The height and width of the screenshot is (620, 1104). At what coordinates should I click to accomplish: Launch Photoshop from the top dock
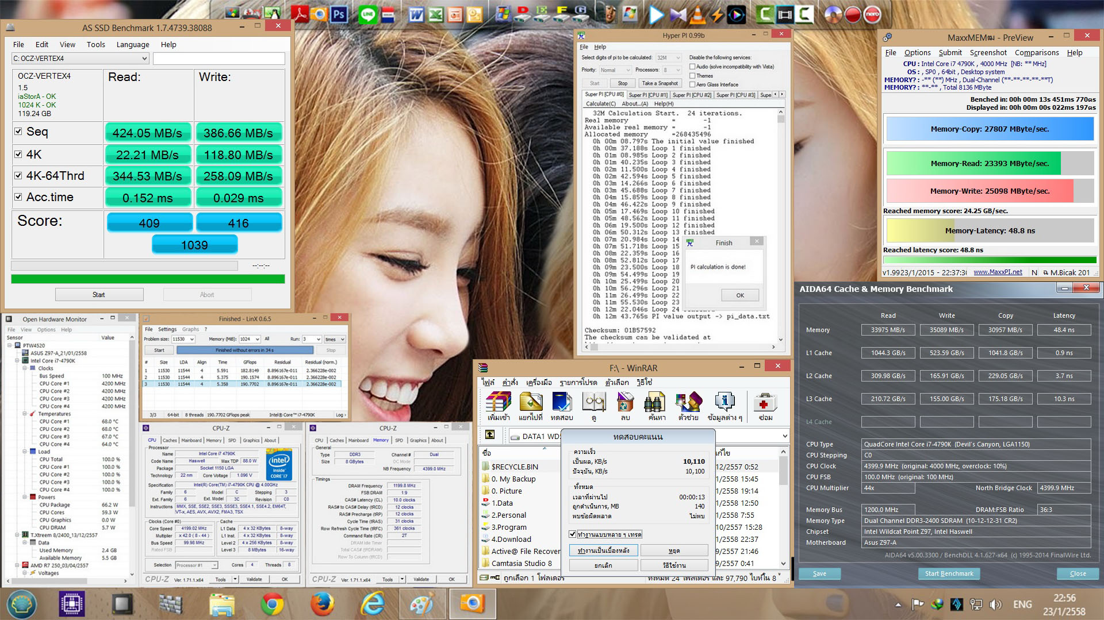(339, 14)
